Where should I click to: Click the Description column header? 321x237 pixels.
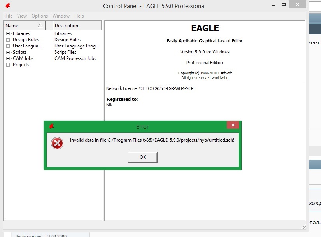[x=77, y=26]
